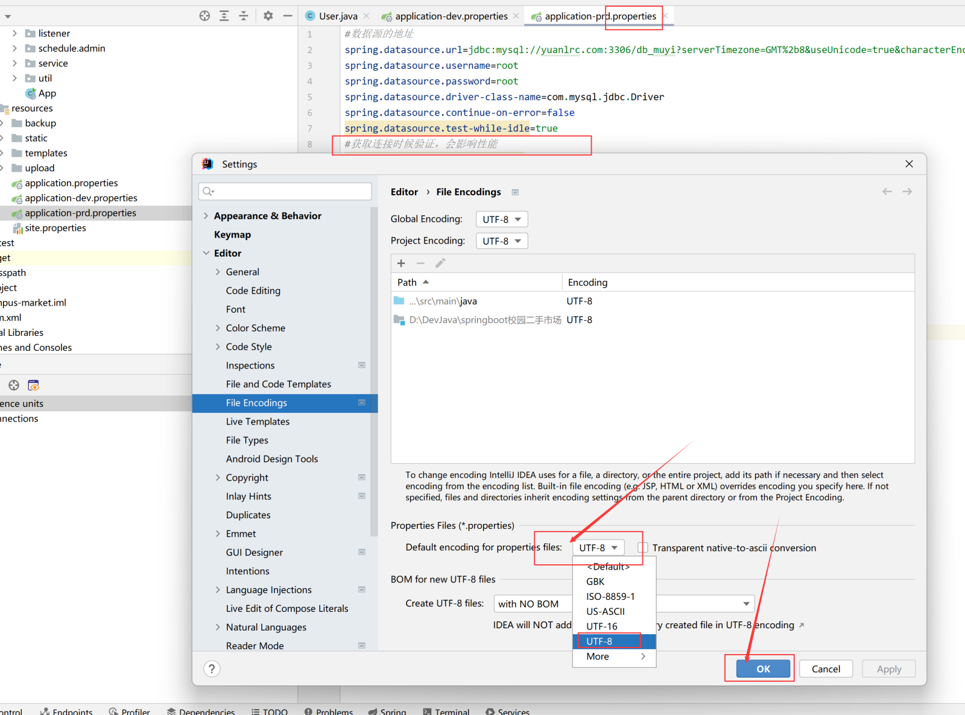Viewport: 965px width, 715px height.
Task: Click Cancel in Settings dialog
Action: pos(826,669)
